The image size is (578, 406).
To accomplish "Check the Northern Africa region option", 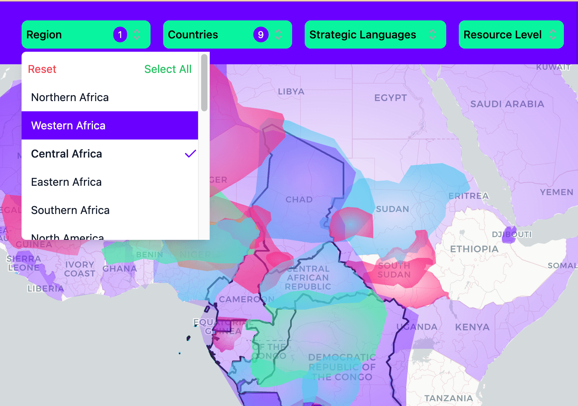I will (x=70, y=97).
